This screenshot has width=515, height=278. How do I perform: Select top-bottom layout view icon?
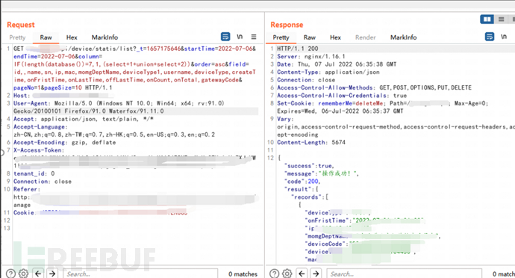[x=502, y=19]
